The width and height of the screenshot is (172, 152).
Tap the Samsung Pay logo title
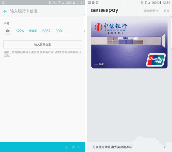(x=105, y=11)
